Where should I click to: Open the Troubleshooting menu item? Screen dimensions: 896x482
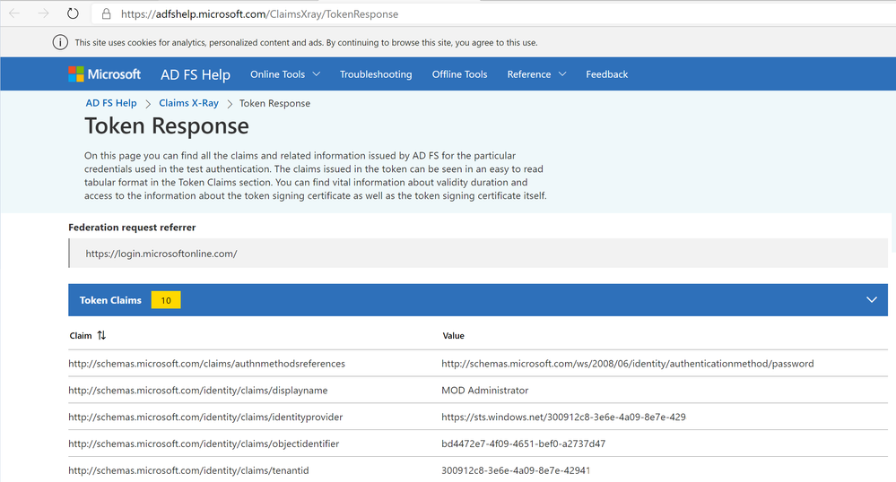click(376, 74)
